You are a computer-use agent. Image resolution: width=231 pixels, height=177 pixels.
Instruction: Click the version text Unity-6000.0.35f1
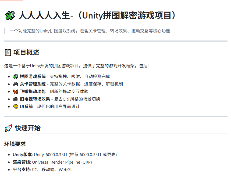51,155
